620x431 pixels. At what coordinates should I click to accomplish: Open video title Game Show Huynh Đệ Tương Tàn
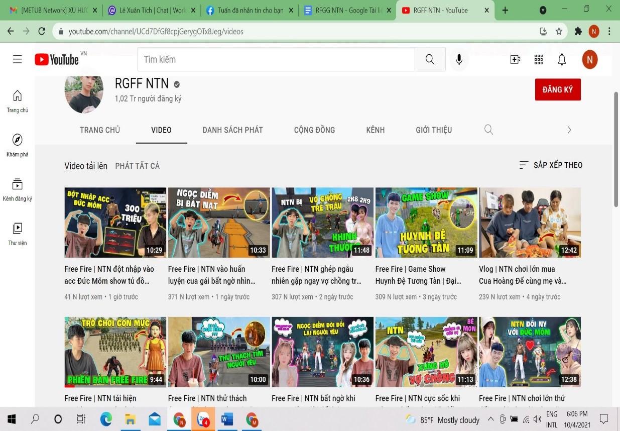pyautogui.click(x=418, y=275)
